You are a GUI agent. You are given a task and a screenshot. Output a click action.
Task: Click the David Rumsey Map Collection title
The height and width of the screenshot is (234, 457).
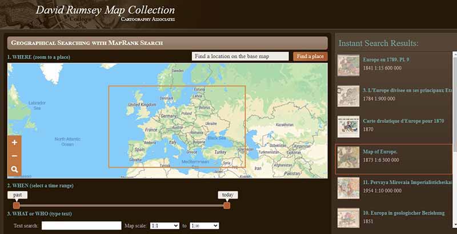point(105,10)
